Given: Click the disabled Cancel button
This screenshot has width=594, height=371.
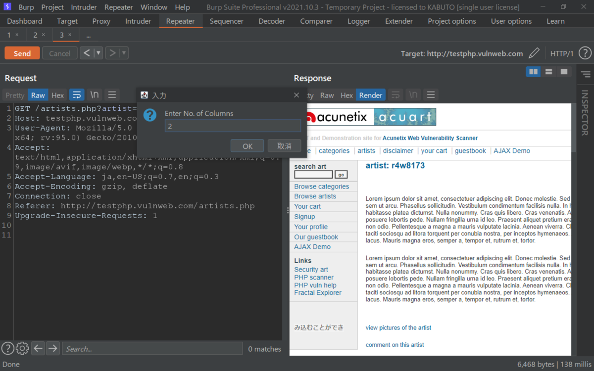Looking at the screenshot, I should point(59,53).
